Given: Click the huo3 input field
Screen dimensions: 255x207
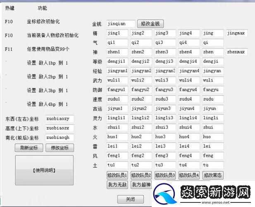Looking at the screenshot, I should 165,137.
